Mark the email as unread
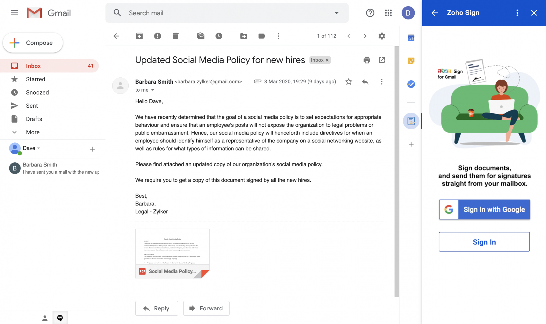The image size is (546, 324). (x=201, y=36)
